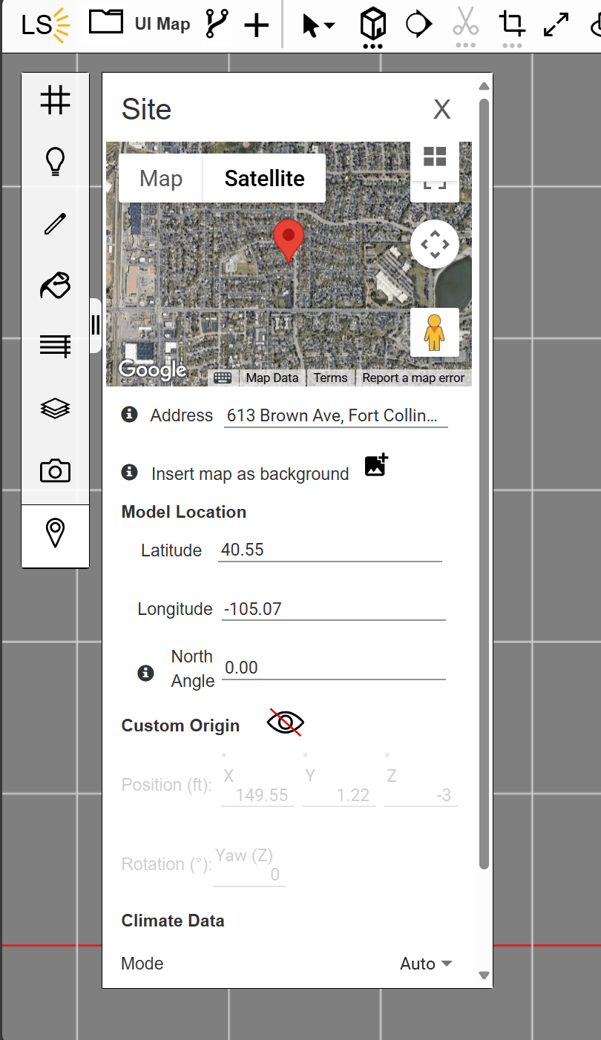Open the grid settings sidebar icon

point(56,99)
